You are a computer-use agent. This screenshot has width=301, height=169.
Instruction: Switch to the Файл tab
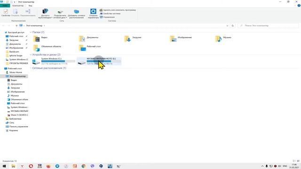5,6
